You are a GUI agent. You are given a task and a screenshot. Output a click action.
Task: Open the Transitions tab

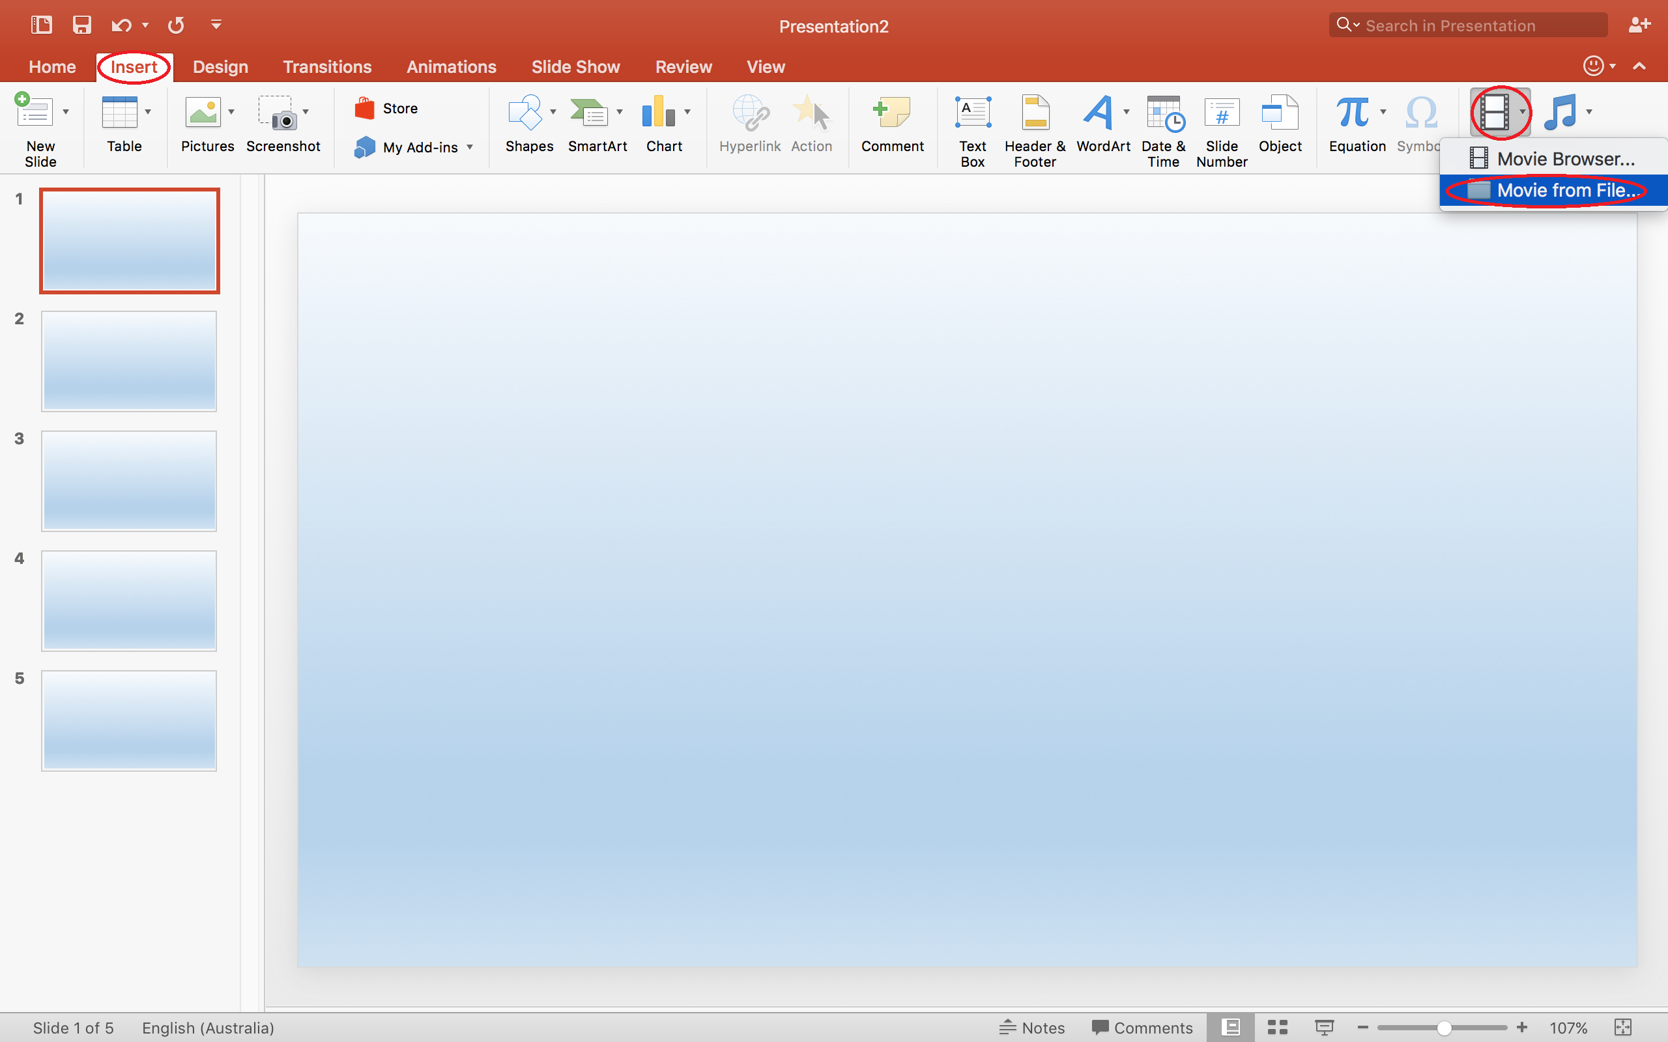327,67
